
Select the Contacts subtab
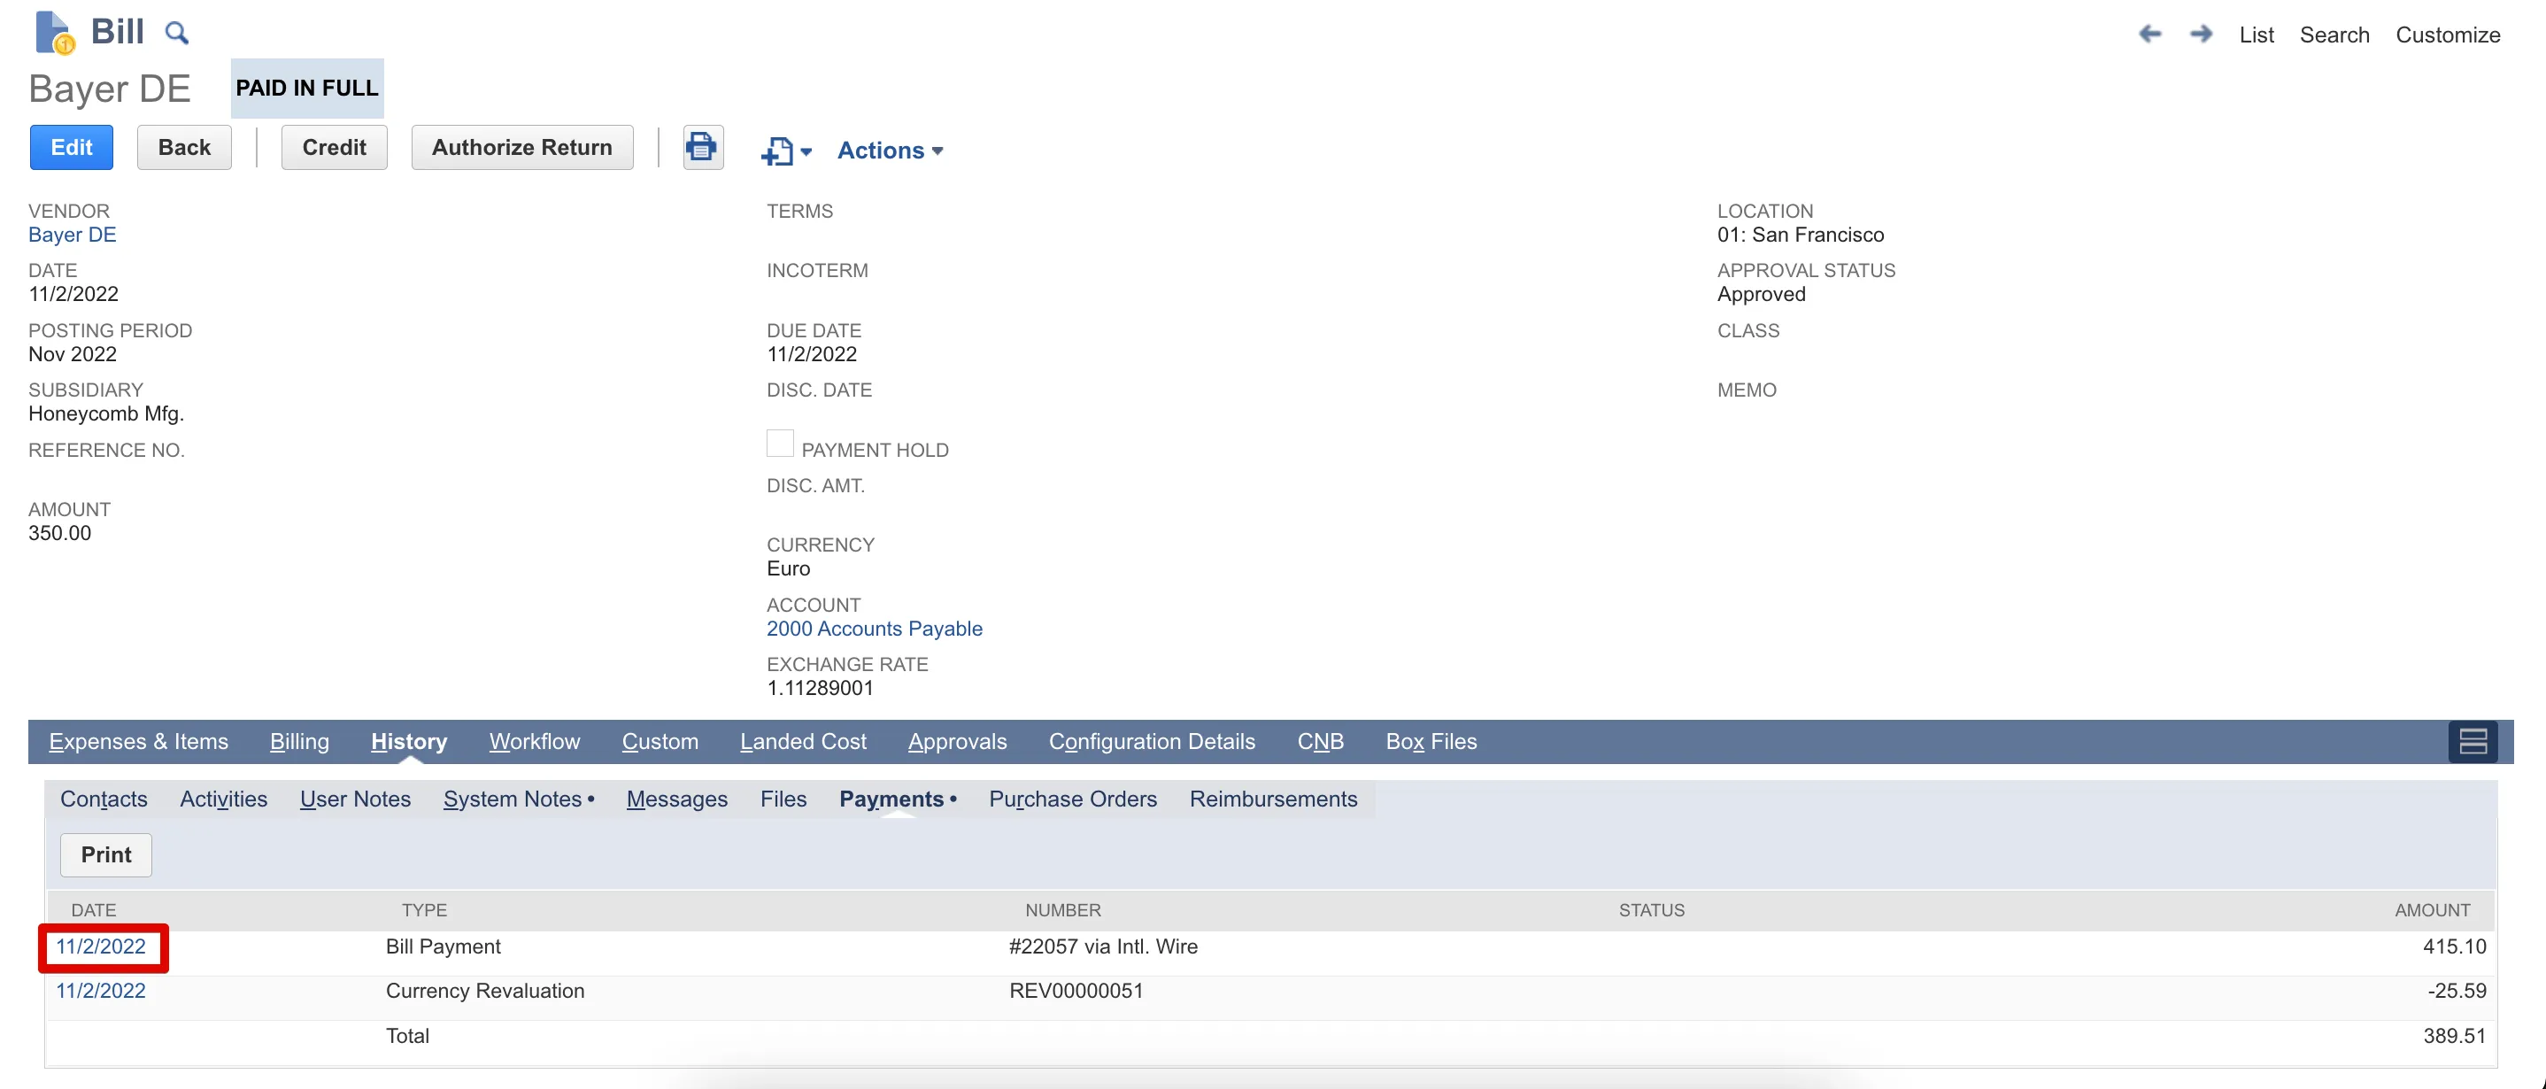[x=104, y=799]
